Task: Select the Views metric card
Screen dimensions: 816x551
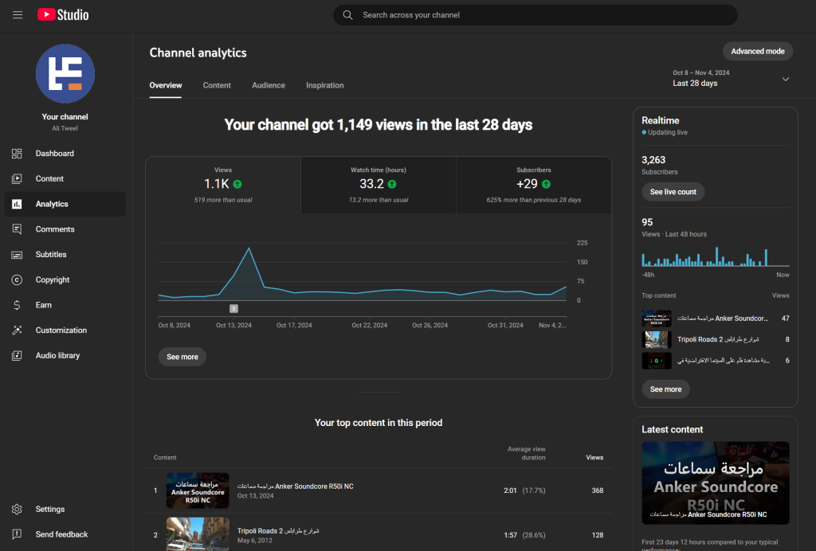Action: (223, 185)
